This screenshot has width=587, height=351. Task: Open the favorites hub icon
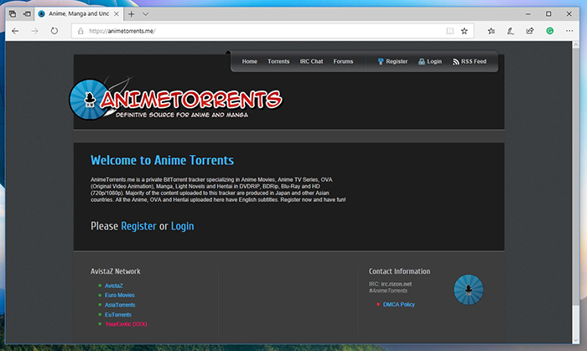click(491, 31)
